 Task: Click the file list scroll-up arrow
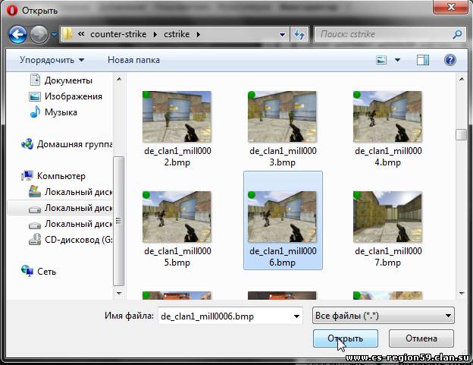(x=461, y=80)
